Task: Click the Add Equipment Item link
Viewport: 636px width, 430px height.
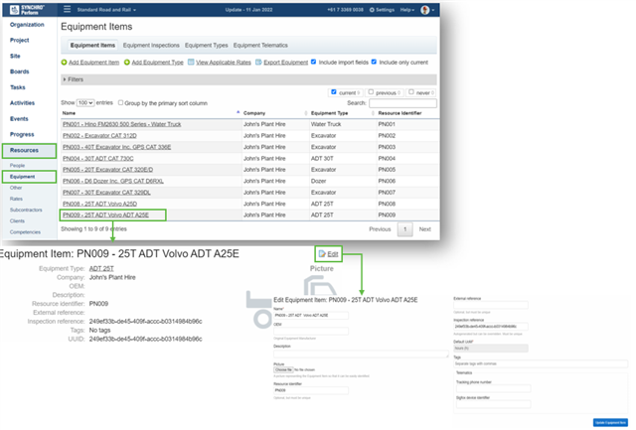Action: 93,63
